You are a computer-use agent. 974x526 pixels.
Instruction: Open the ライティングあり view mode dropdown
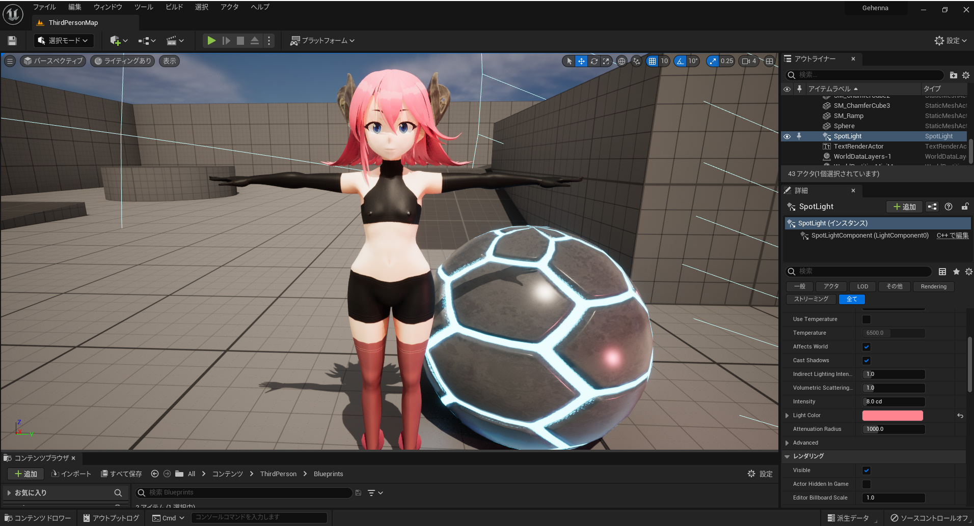pos(123,61)
